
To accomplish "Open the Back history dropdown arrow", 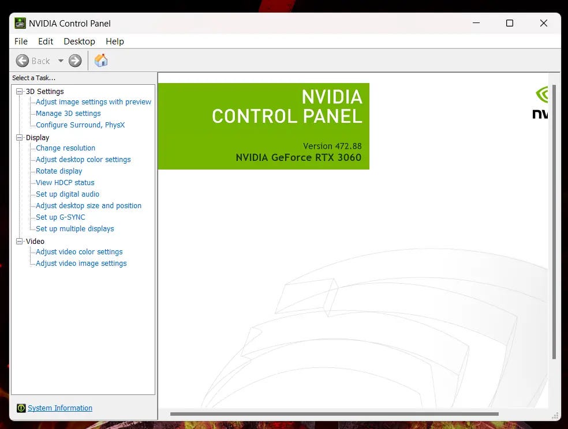I will [61, 61].
